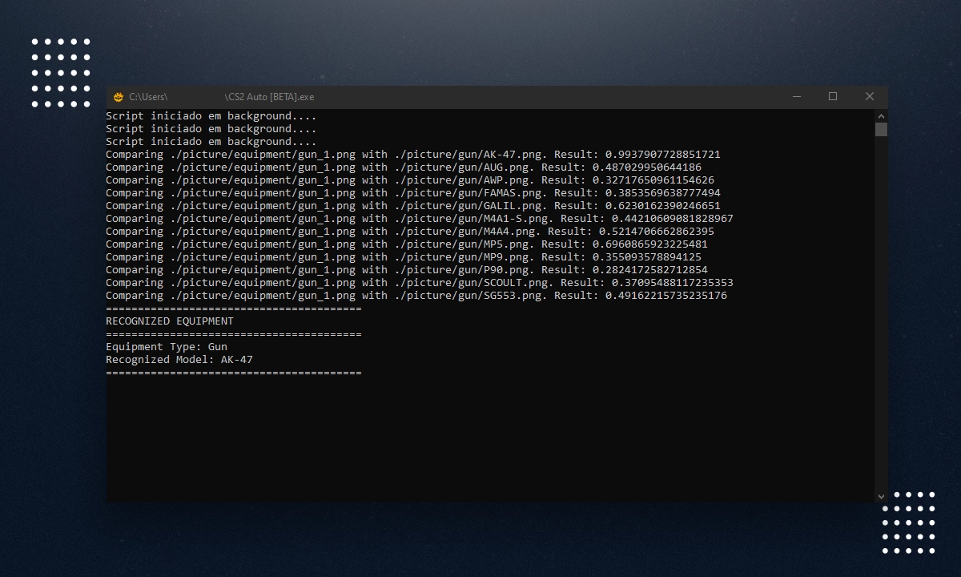Click the P90.png comparison result line
The image size is (961, 577).
tap(407, 270)
